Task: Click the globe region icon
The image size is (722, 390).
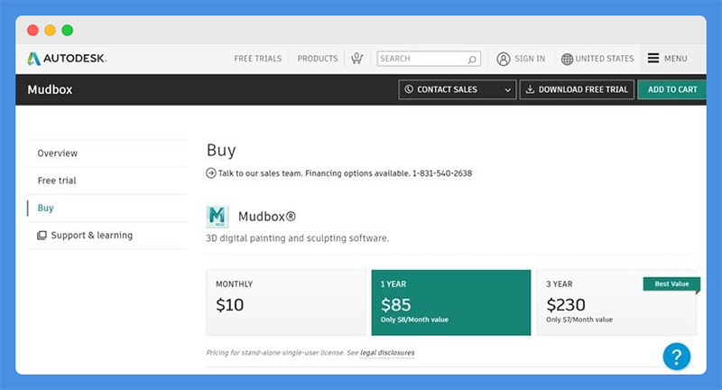Action: tap(567, 59)
